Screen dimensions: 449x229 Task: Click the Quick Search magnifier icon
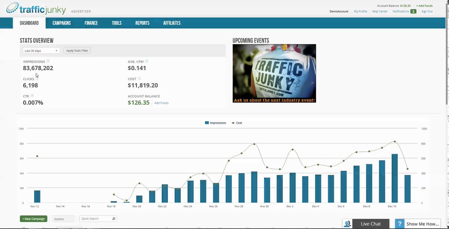point(114,219)
